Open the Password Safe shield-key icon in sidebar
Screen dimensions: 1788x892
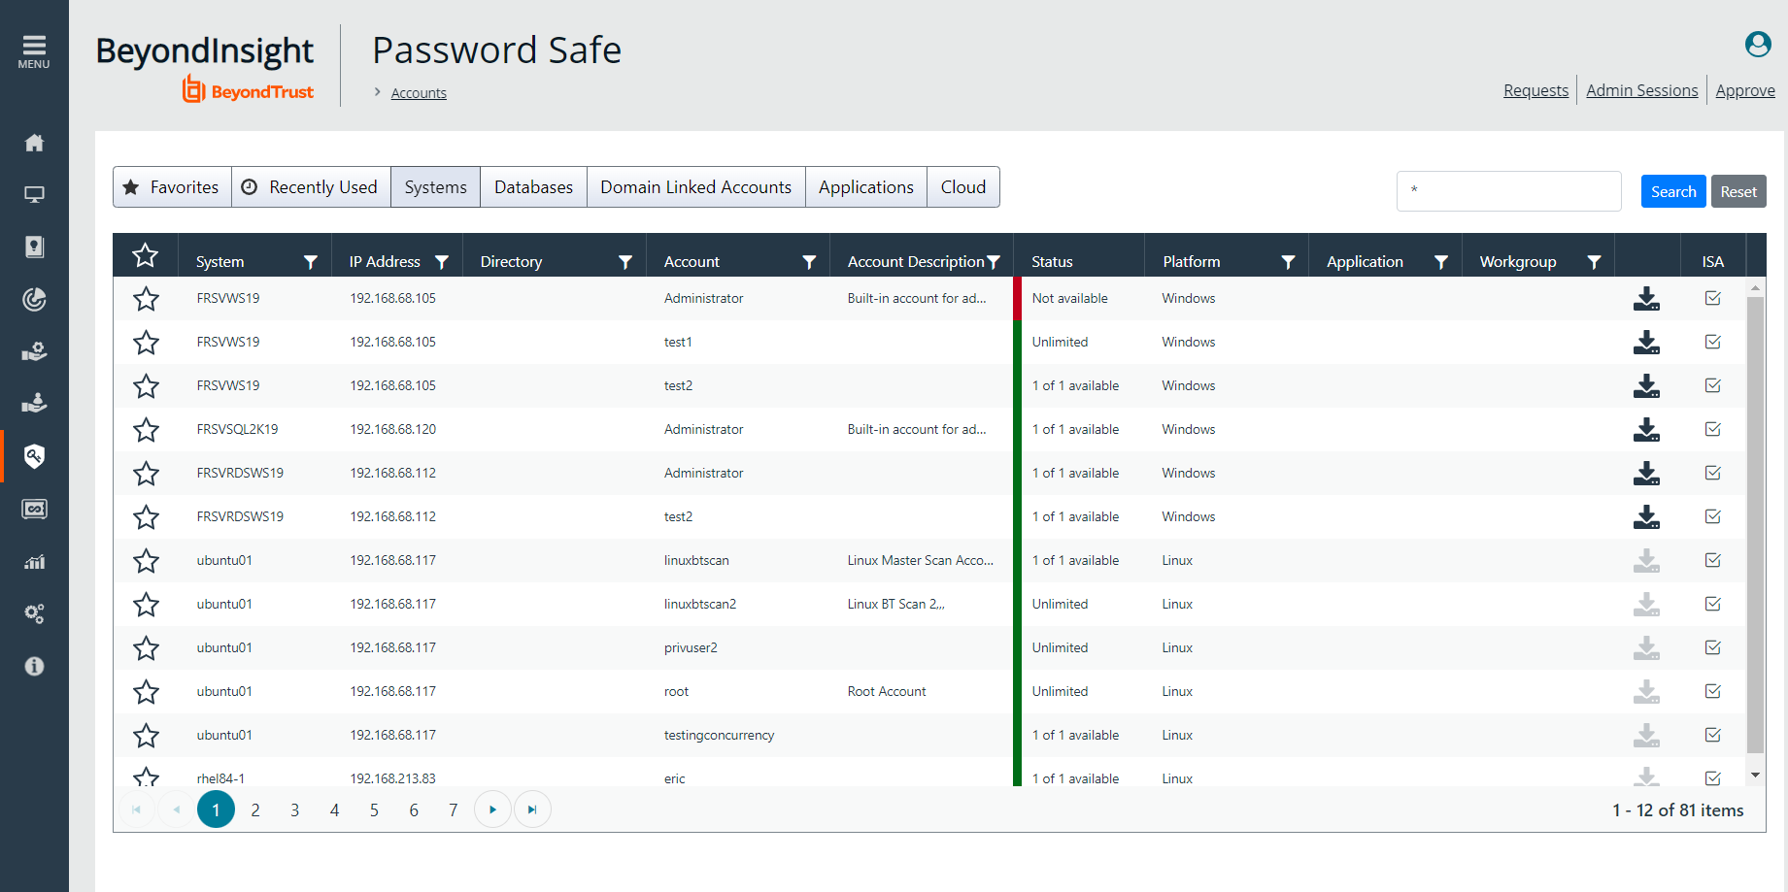click(34, 455)
